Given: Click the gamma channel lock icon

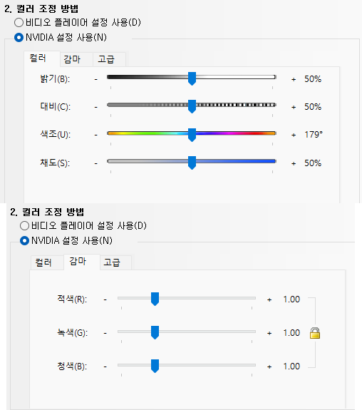Looking at the screenshot, I should (x=315, y=333).
